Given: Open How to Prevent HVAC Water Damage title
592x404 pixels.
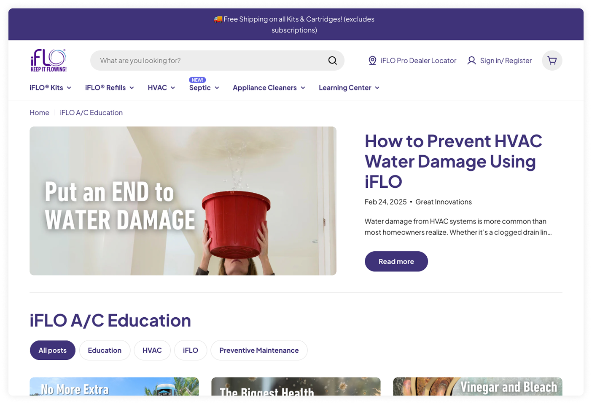Looking at the screenshot, I should [453, 161].
